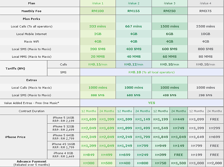Image resolution: width=224 pixels, height=167 pixels.
Task: Select the iPhone 4S 16GB row label
Action: pos(63,146)
